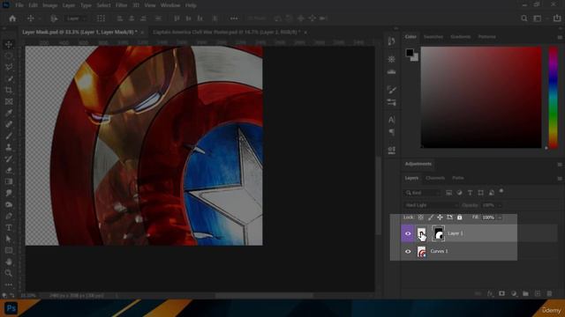Open the Edit Toolbar three-dots button
The height and width of the screenshot is (317, 565).
(x=9, y=284)
